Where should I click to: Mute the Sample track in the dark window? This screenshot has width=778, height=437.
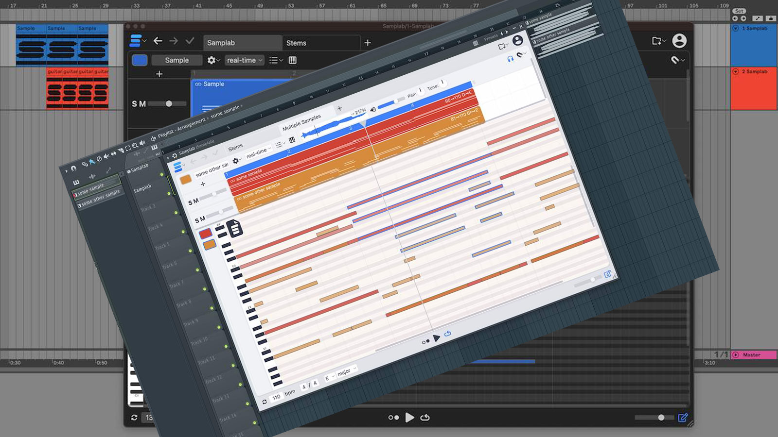pyautogui.click(x=143, y=104)
